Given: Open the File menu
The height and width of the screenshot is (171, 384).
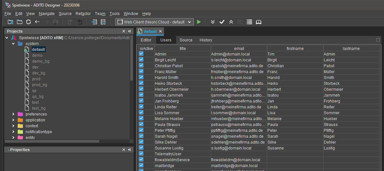Looking at the screenshot, I should click(x=8, y=14).
